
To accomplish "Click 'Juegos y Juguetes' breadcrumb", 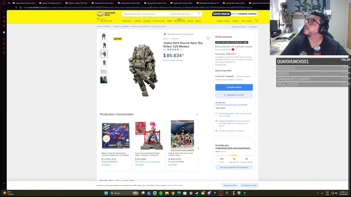I will click(x=121, y=26).
